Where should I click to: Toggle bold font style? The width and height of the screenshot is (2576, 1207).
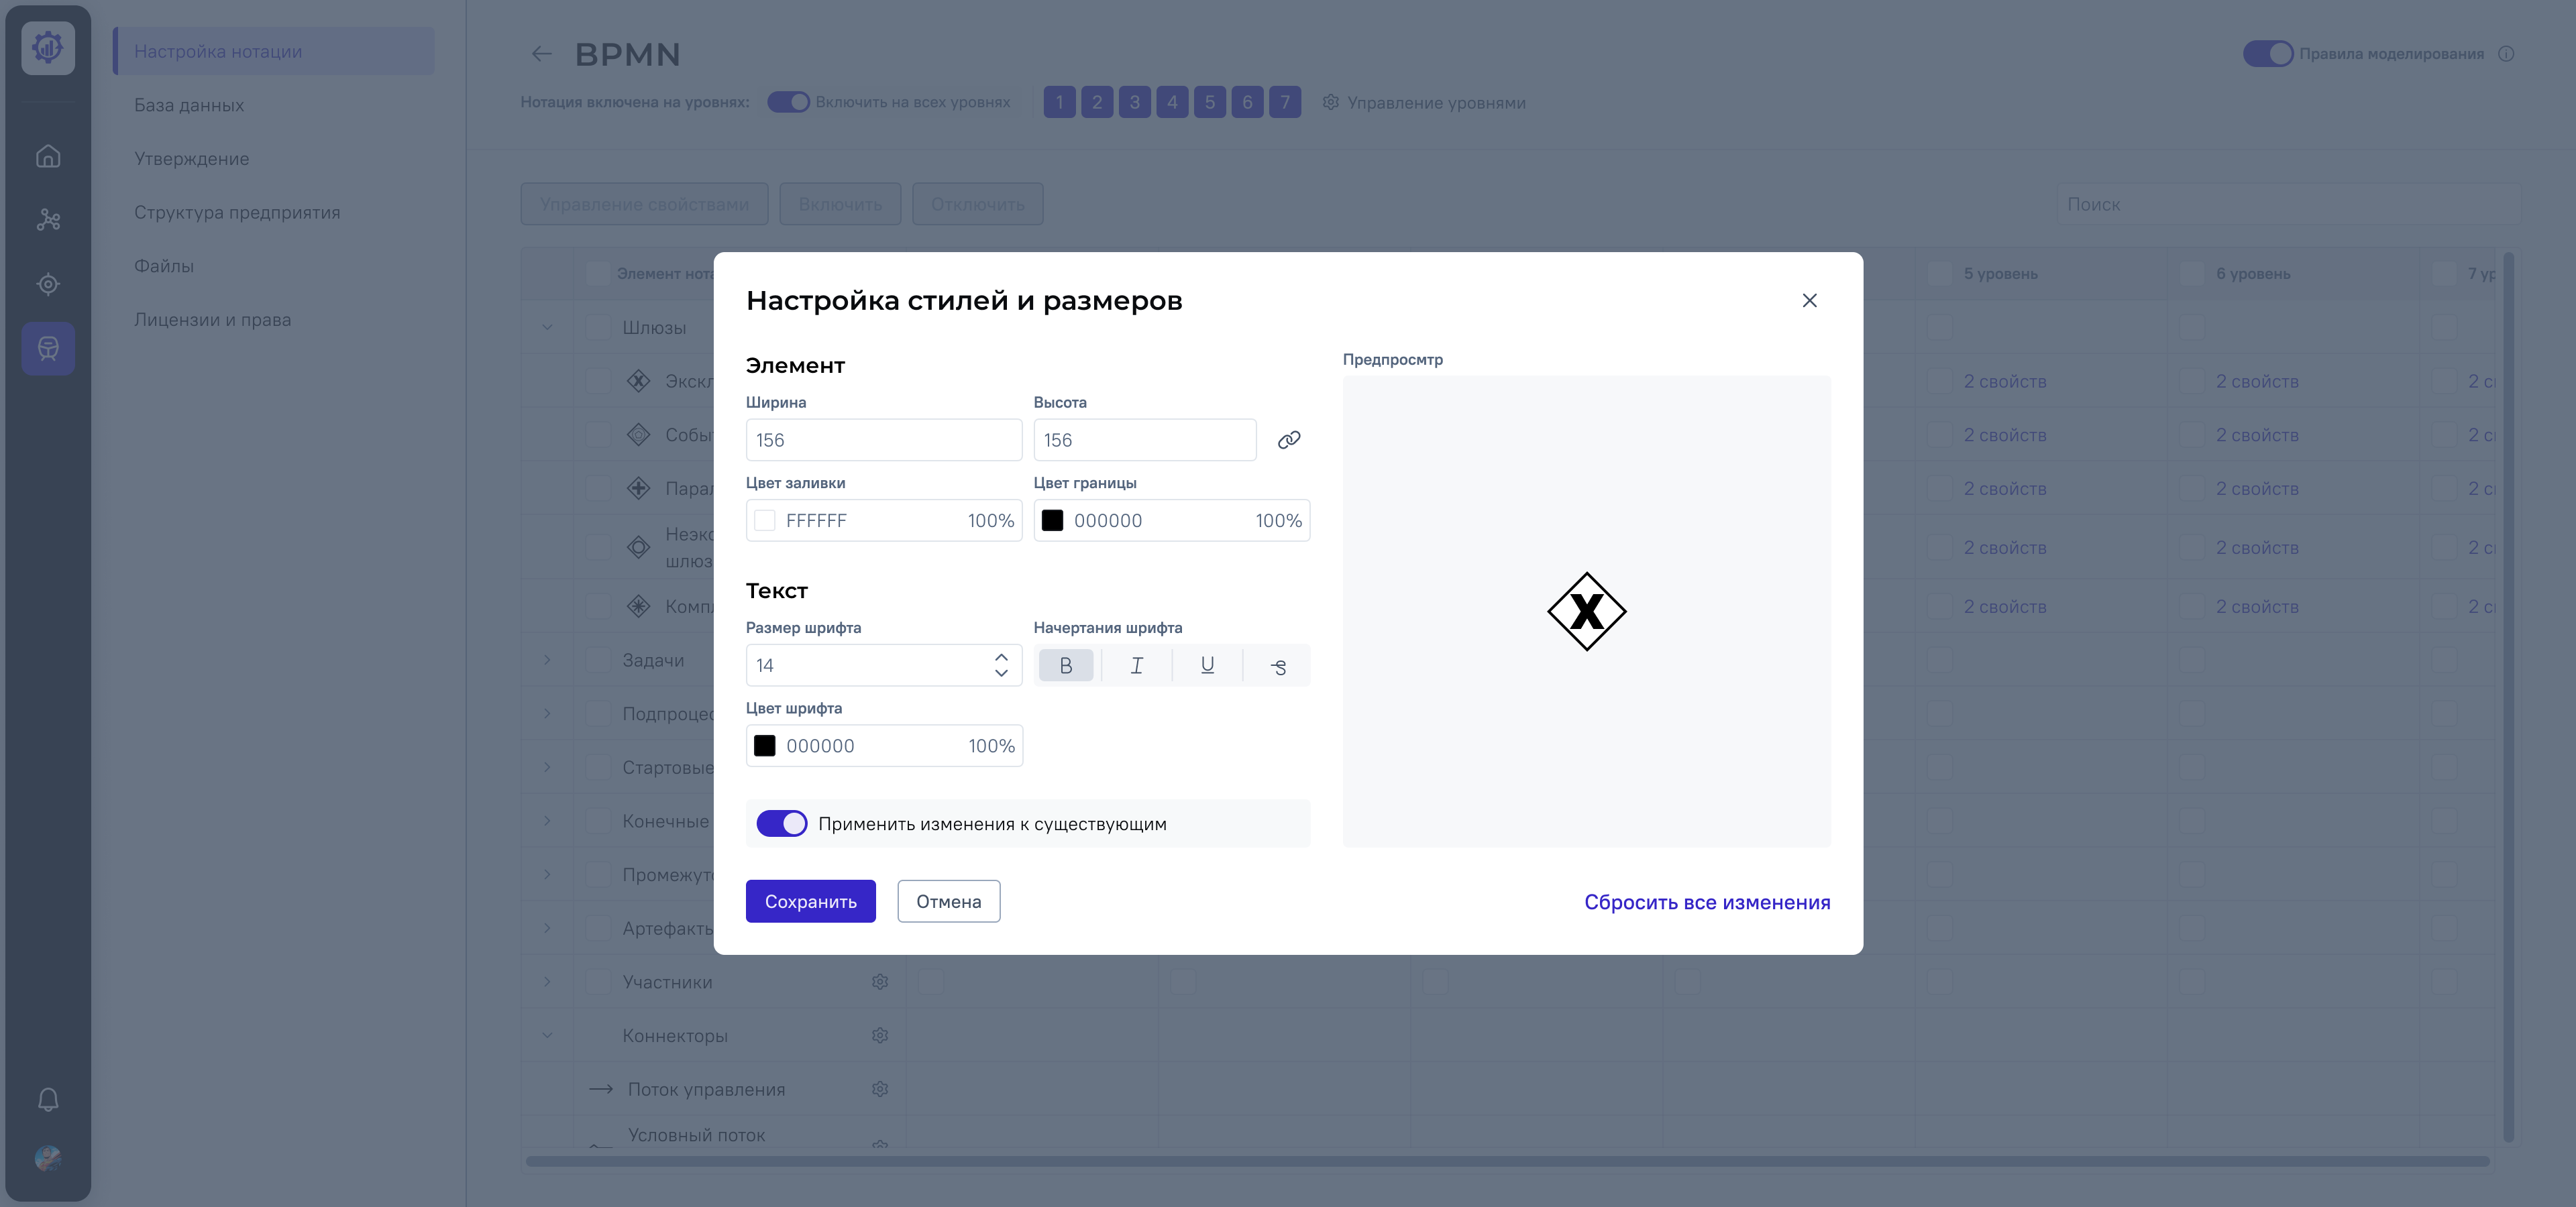[1065, 665]
